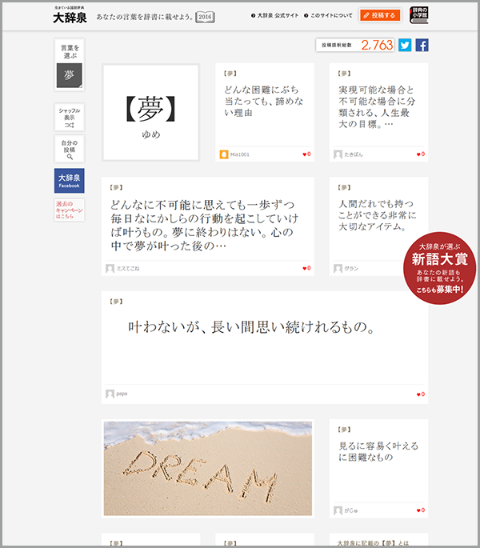Open 過去のキャンペーンはこちら link
The height and width of the screenshot is (548, 480).
pyautogui.click(x=70, y=210)
